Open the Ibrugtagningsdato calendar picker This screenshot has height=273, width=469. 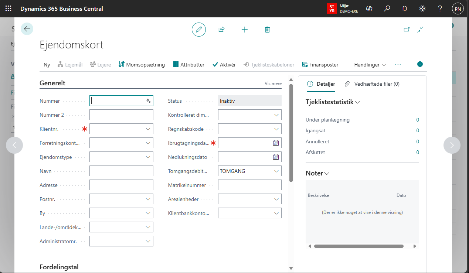[276, 143]
